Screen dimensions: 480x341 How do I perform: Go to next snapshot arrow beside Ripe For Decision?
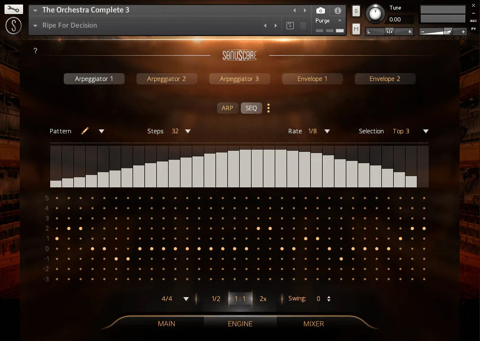(275, 26)
